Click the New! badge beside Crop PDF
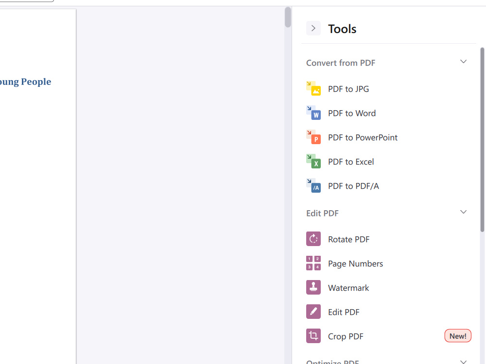This screenshot has height=364, width=486. tap(458, 336)
